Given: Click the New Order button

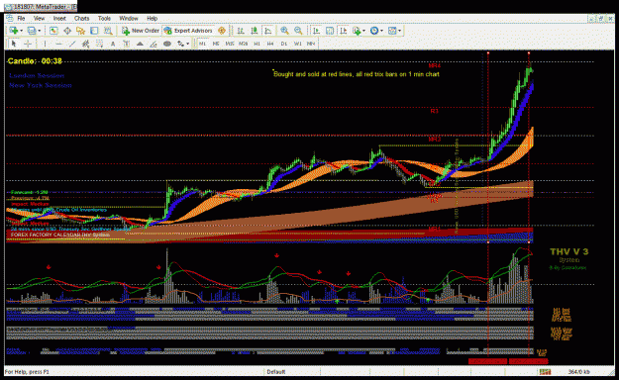Looking at the screenshot, I should pos(141,31).
